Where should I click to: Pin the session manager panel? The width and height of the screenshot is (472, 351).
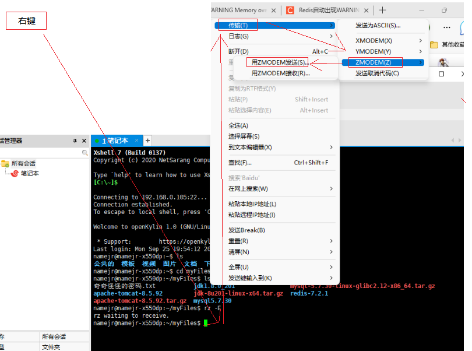[75, 141]
